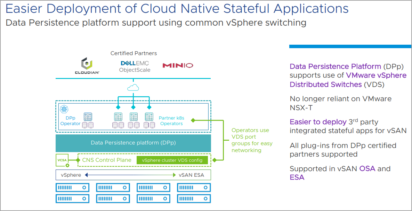Select the top-left server rack icon

coord(72,188)
